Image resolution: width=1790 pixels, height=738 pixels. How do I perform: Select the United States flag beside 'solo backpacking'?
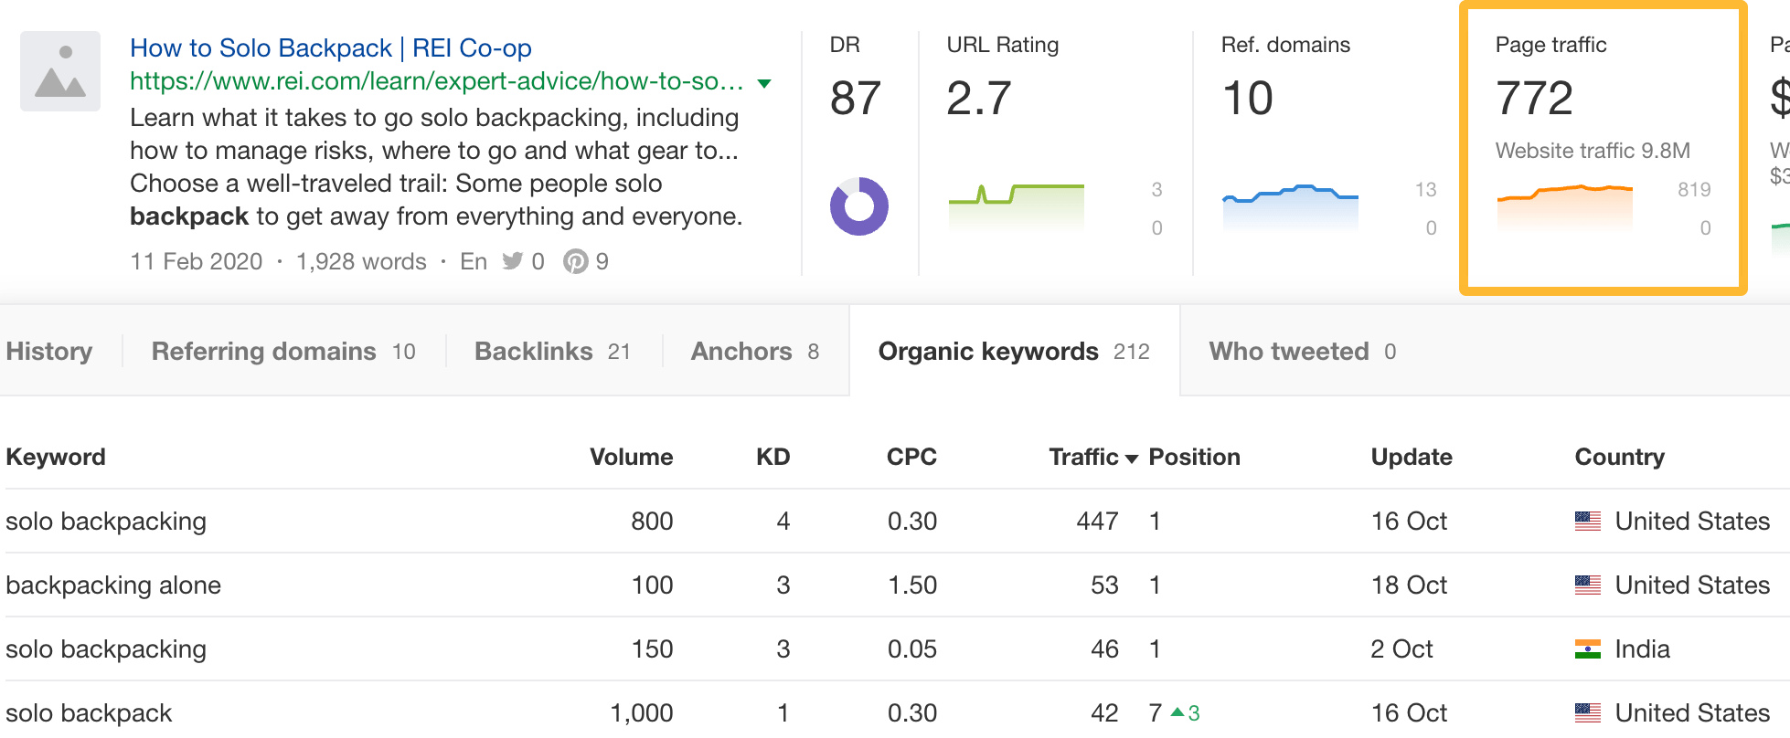tap(1589, 522)
